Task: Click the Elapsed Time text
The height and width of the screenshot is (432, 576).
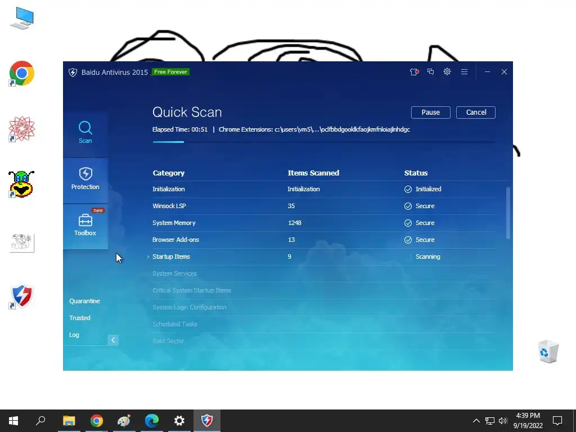Action: pos(180,130)
